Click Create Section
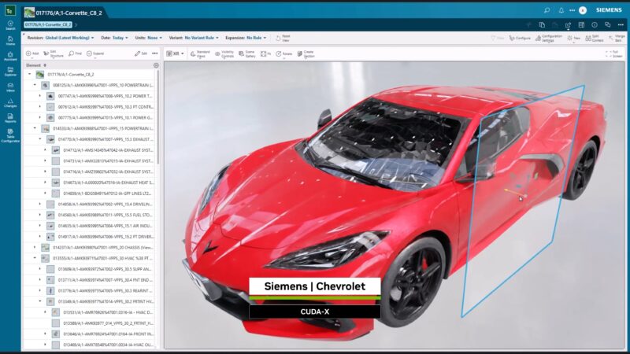This screenshot has width=630, height=354. [306, 53]
